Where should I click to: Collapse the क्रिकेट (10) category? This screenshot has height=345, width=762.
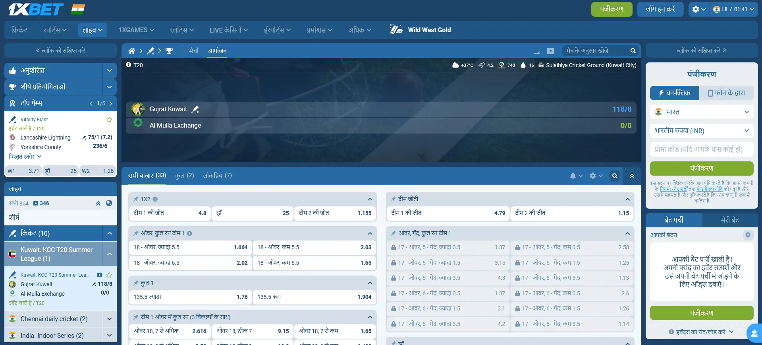pos(109,233)
